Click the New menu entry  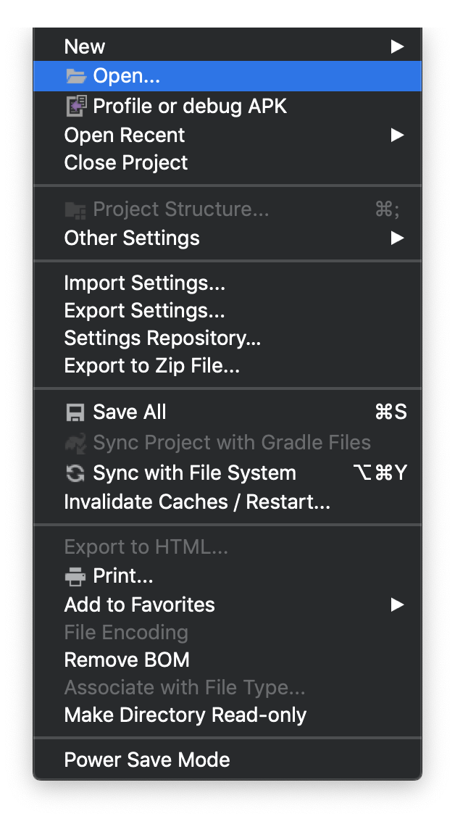[x=85, y=47]
